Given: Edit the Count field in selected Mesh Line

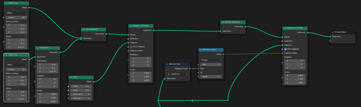Looking at the screenshot, I should (x=17, y=69).
